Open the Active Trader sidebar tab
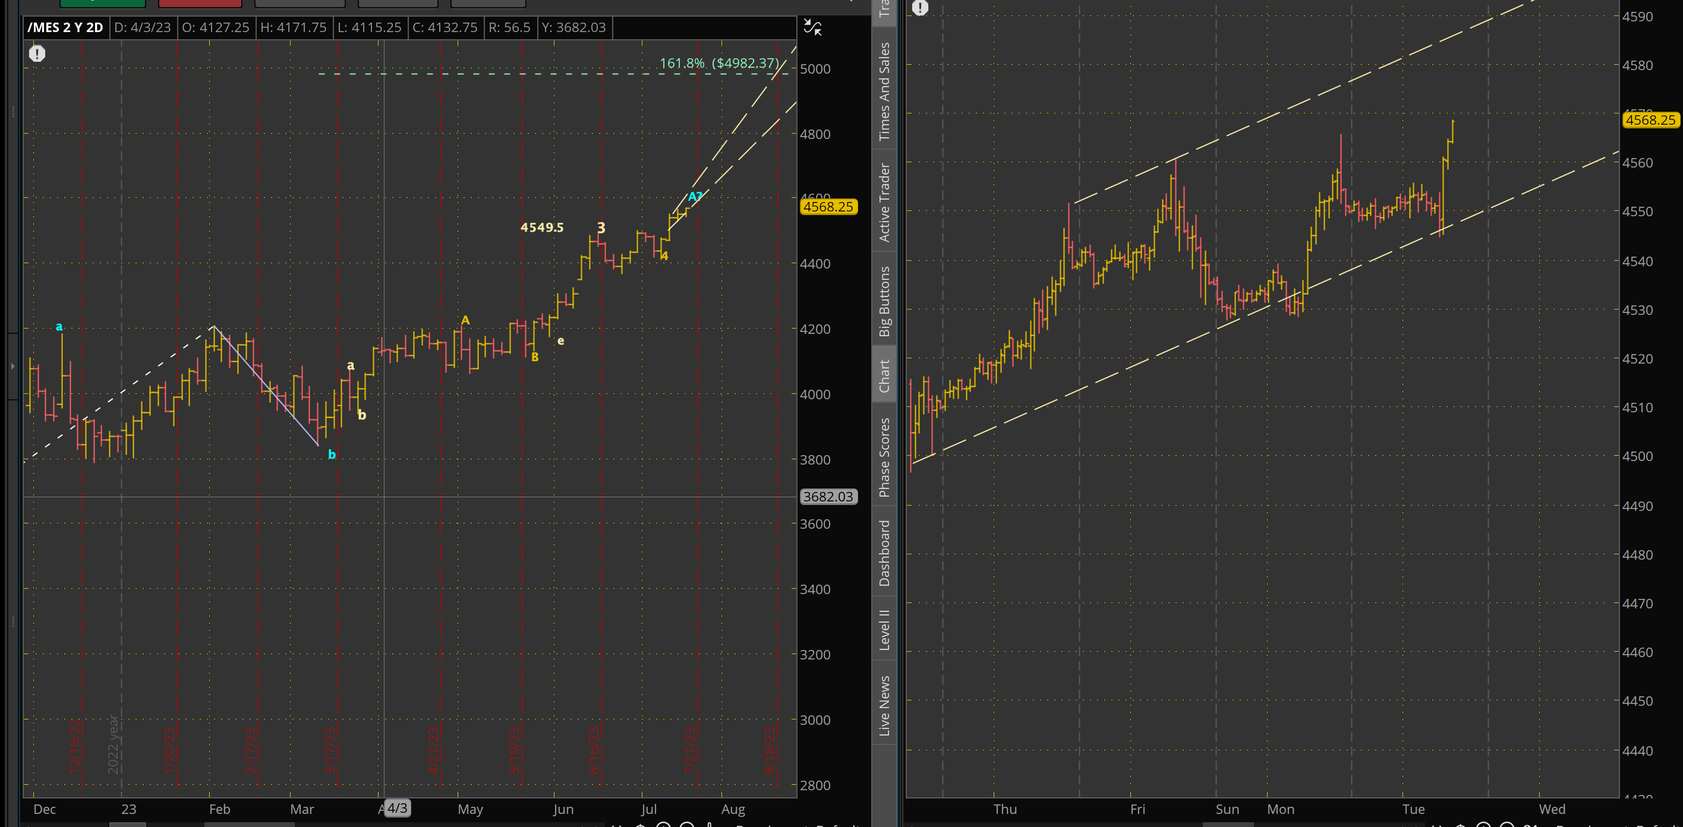1683x827 pixels. pos(884,203)
